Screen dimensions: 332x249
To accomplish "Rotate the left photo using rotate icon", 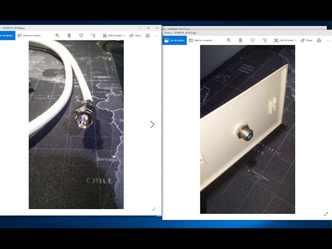I will (93, 36).
